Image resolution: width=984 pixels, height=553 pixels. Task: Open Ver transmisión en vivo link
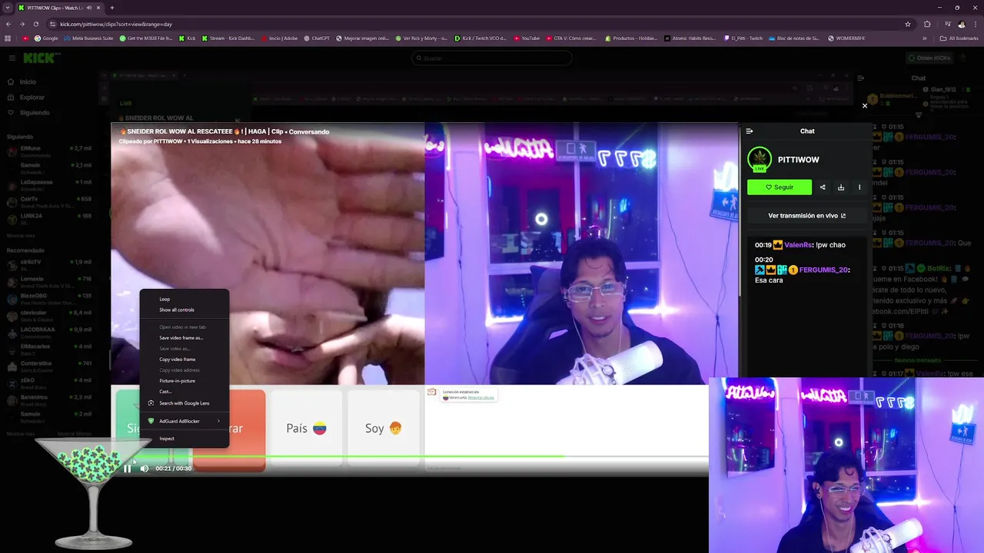click(807, 216)
